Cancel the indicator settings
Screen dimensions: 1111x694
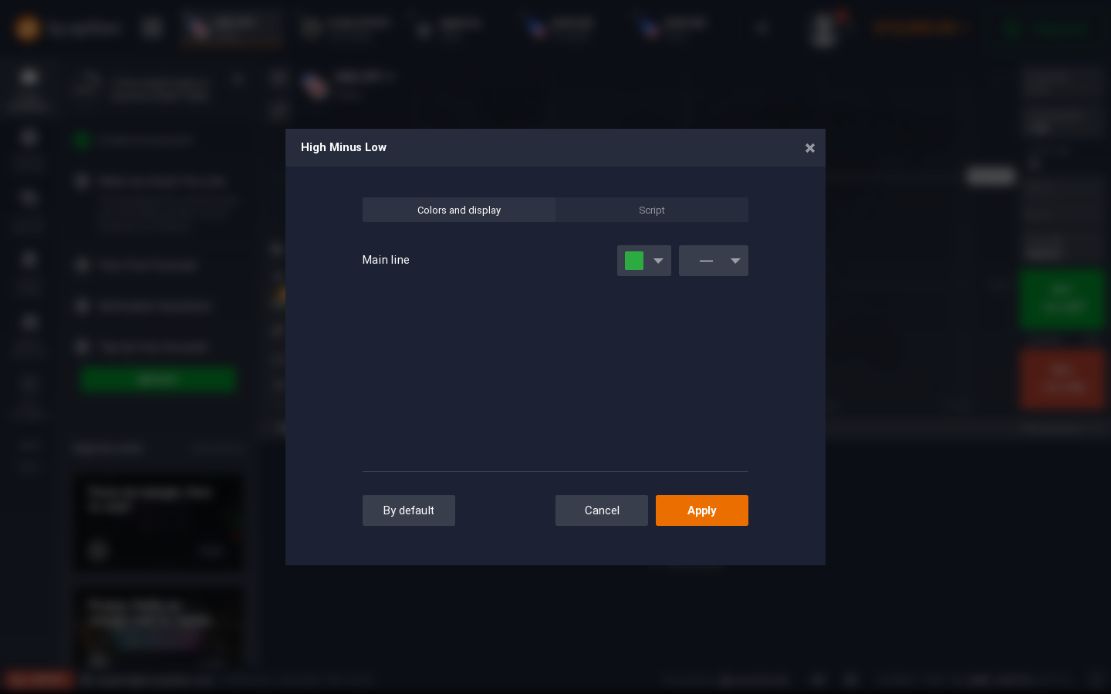(x=602, y=510)
